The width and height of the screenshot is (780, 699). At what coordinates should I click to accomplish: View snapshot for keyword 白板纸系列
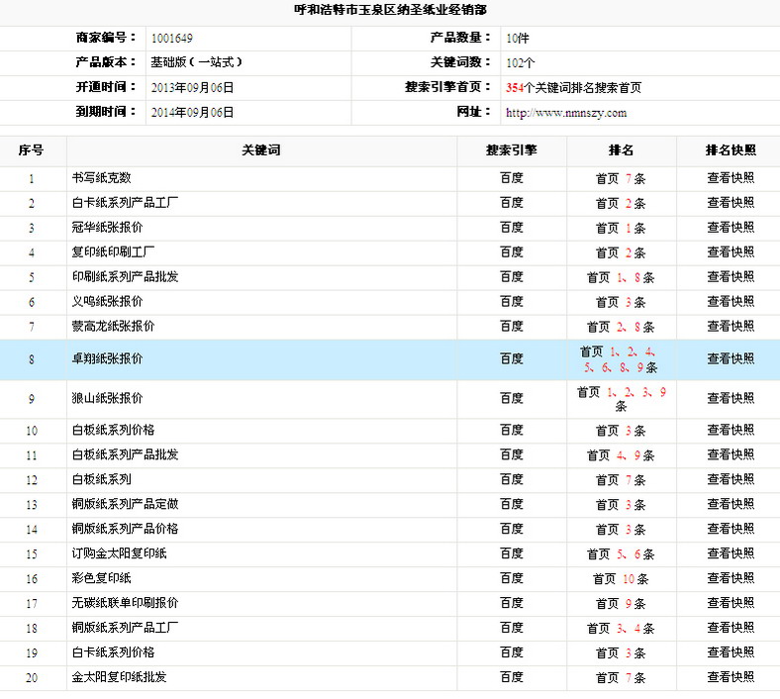click(x=731, y=479)
